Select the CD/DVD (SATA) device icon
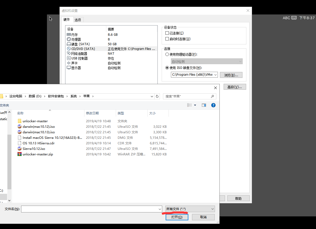316x229 pixels. (x=69, y=49)
